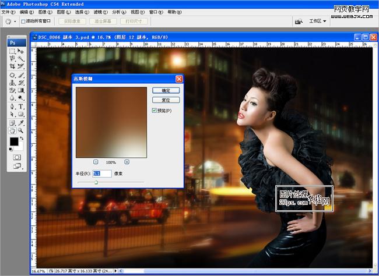Open the Window menu
The width and height of the screenshot is (379, 276).
click(156, 12)
